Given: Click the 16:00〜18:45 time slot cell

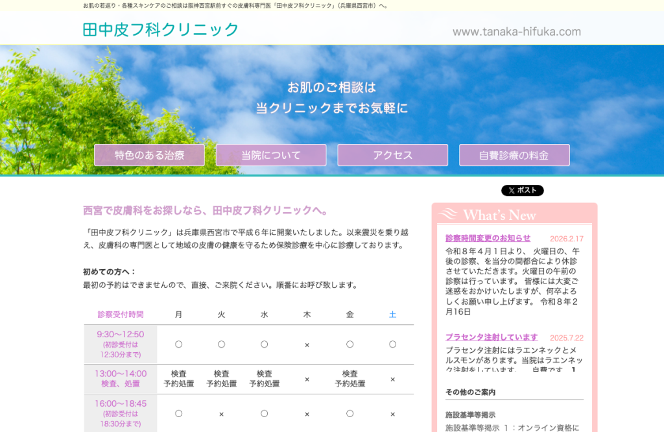Looking at the screenshot, I should pos(121,413).
